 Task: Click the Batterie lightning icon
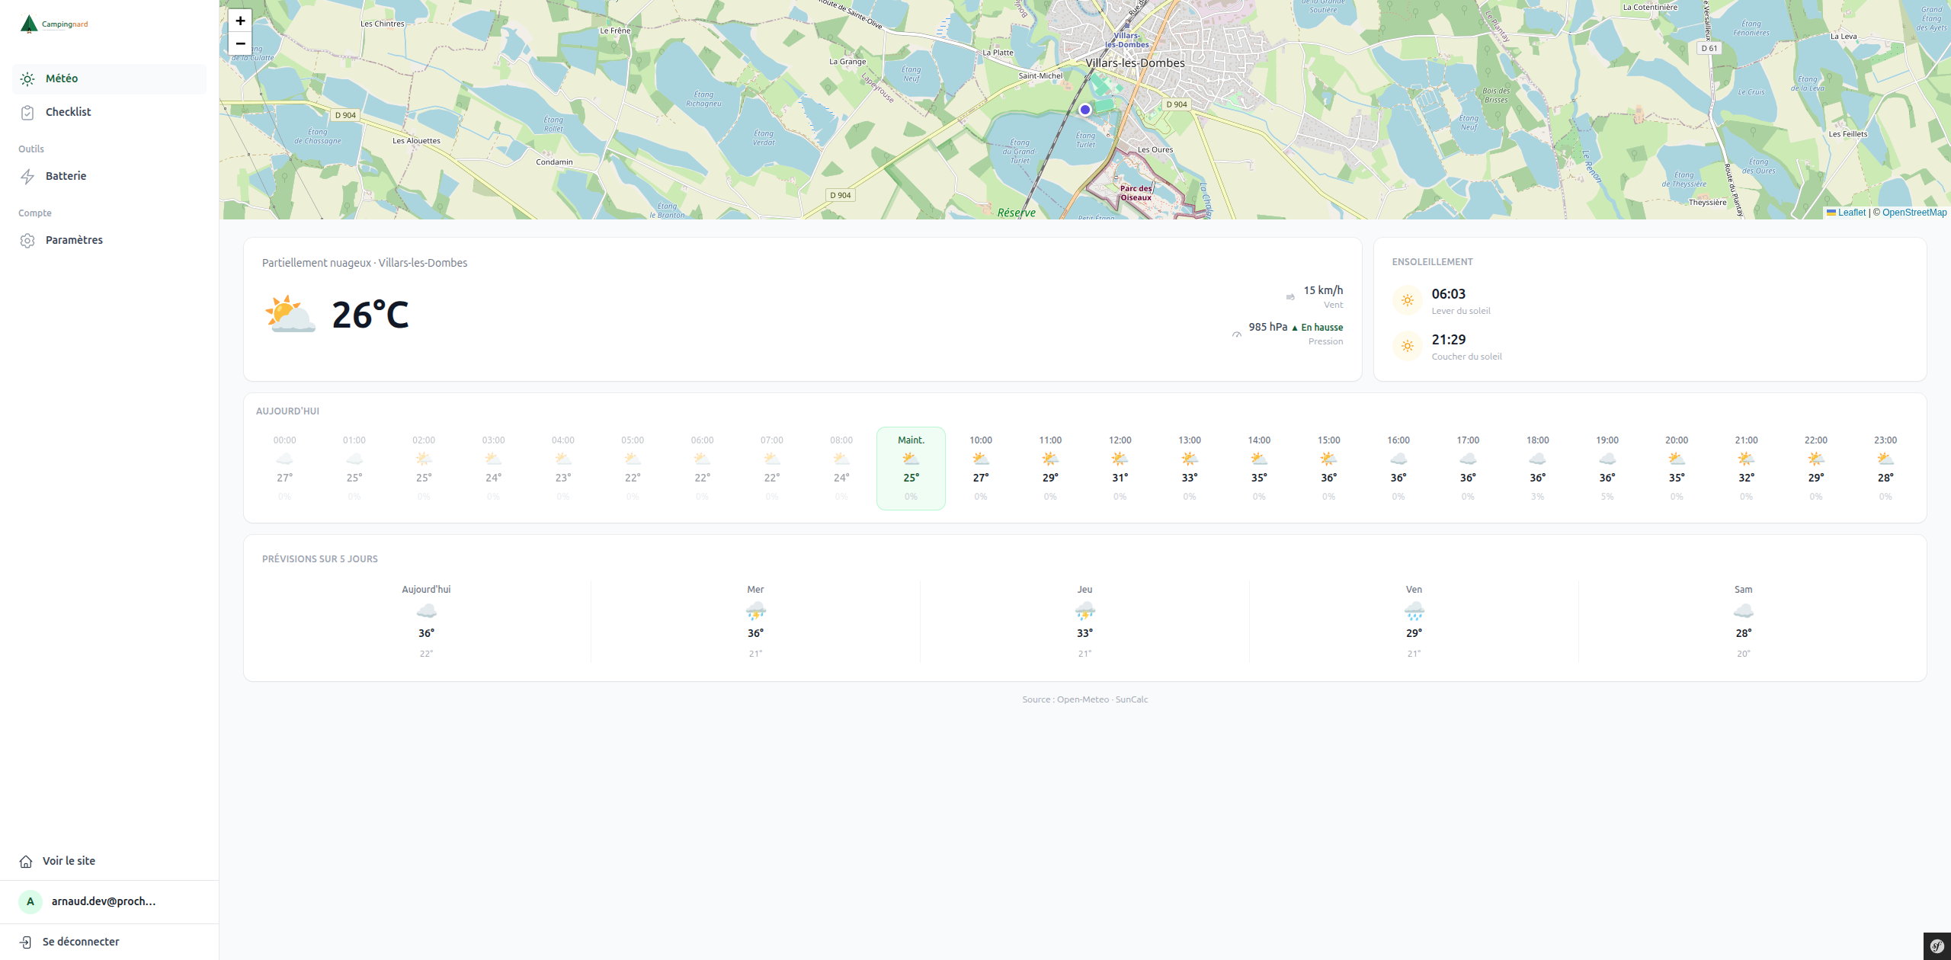[x=27, y=177]
